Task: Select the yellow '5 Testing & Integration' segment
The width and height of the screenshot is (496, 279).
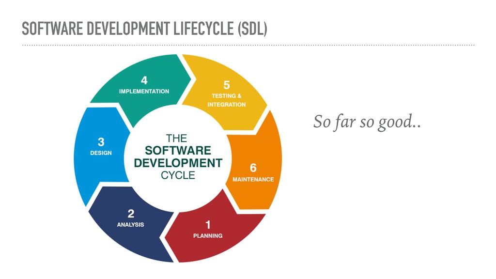Action: point(226,93)
